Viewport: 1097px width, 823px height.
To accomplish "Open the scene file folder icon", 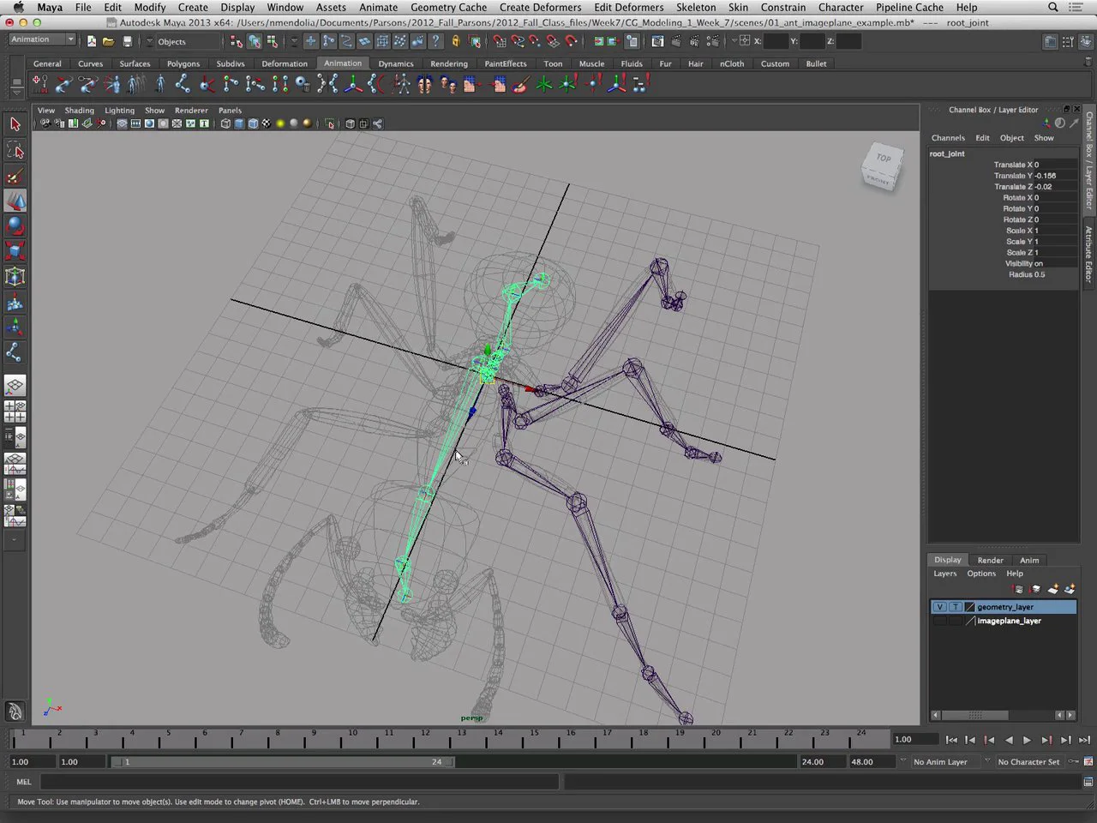I will click(x=108, y=41).
